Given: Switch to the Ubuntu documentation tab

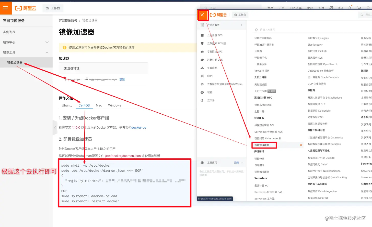Looking at the screenshot, I should pos(67,105).
